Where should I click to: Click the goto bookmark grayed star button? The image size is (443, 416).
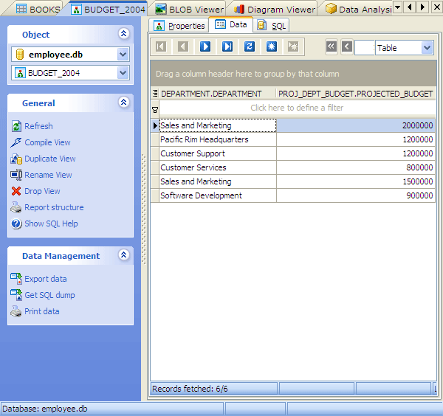[293, 46]
